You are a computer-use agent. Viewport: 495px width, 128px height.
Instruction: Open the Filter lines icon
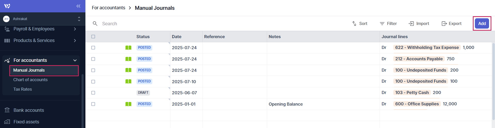382,24
